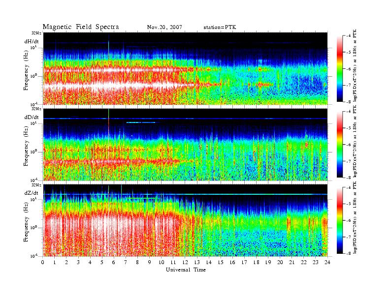The image size is (390, 301).
Task: Click the '13' tick on Universal Time axis
Action: pyautogui.click(x=197, y=262)
